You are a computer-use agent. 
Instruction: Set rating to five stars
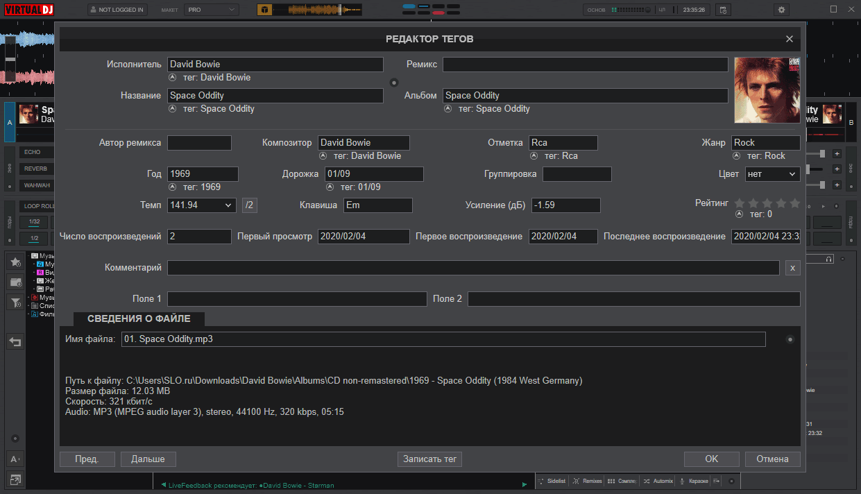(795, 203)
